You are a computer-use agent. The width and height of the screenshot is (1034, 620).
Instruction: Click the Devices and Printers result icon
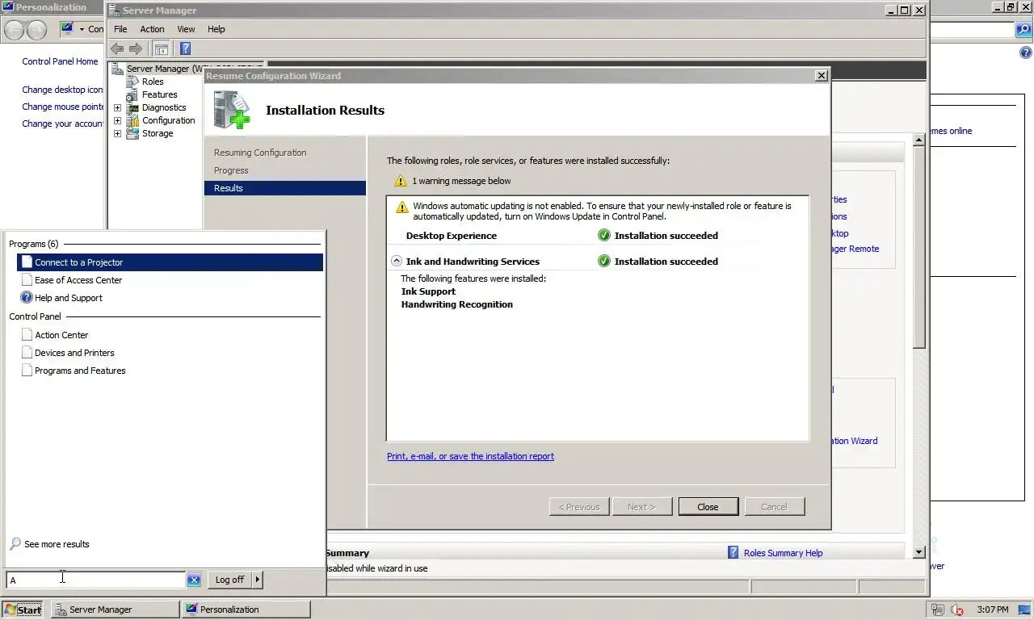click(x=27, y=353)
